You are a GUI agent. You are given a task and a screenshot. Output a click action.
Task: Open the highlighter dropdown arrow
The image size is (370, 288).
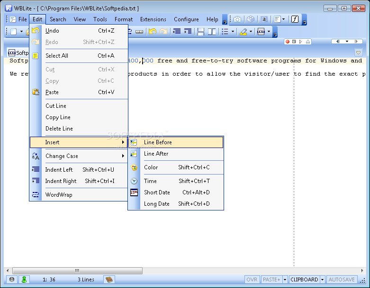click(251, 32)
